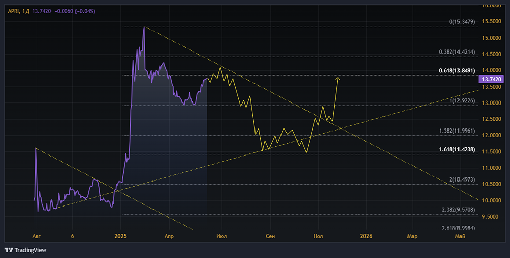The height and width of the screenshot is (258, 510).
Task: Click the 13.0000 price axis value
Action: pyautogui.click(x=492, y=103)
